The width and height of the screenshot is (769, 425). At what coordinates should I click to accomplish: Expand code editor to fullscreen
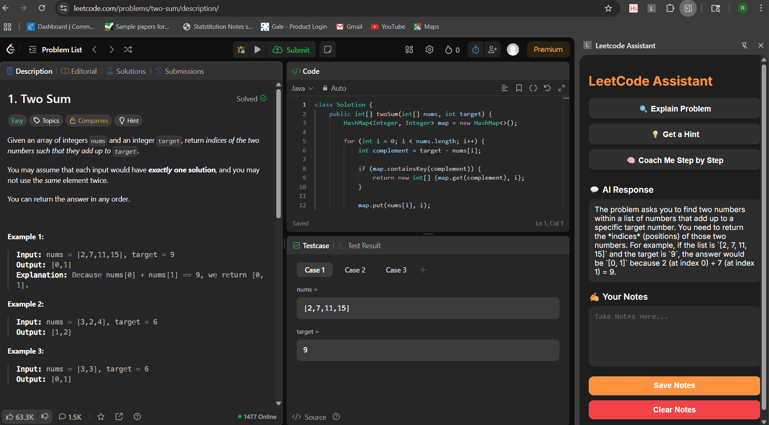(x=562, y=88)
